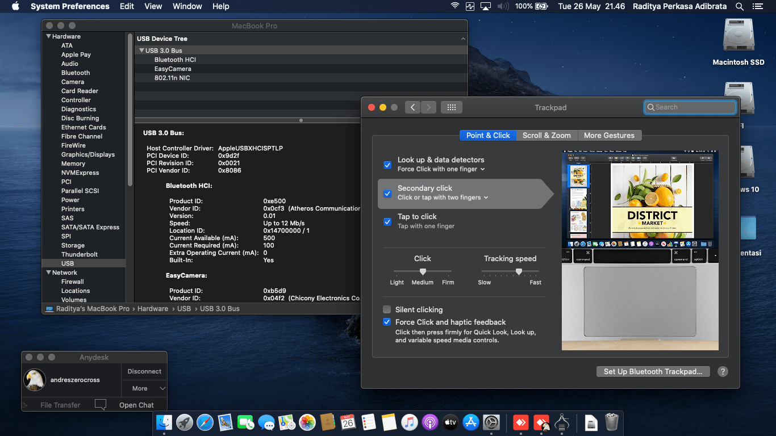Enable the Silent clicking checkbox
Viewport: 776px width, 436px height.
(x=387, y=309)
